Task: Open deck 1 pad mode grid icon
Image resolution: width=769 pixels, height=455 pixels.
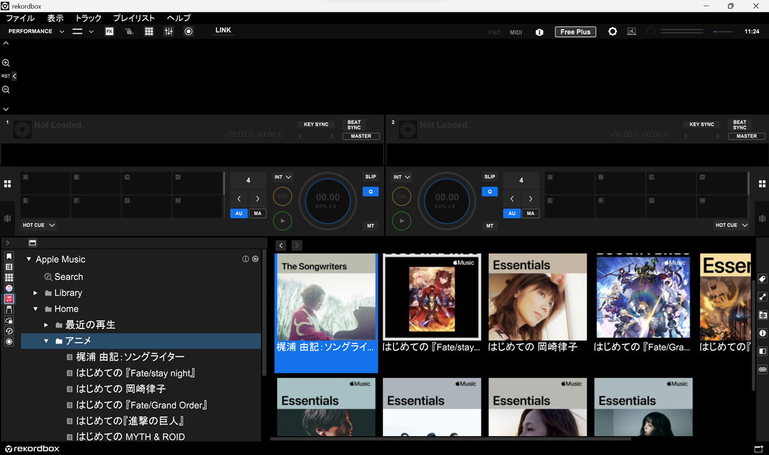Action: pyautogui.click(x=7, y=184)
